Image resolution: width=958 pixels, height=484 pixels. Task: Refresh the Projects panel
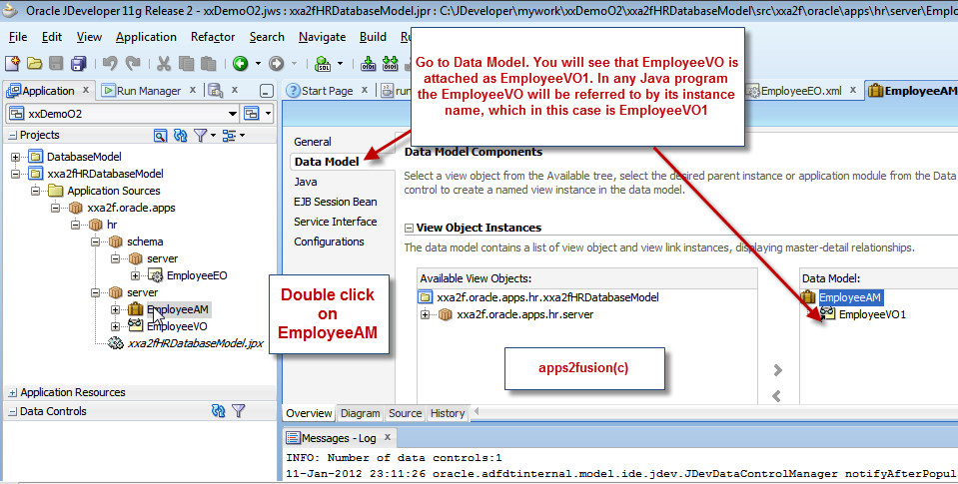point(180,136)
